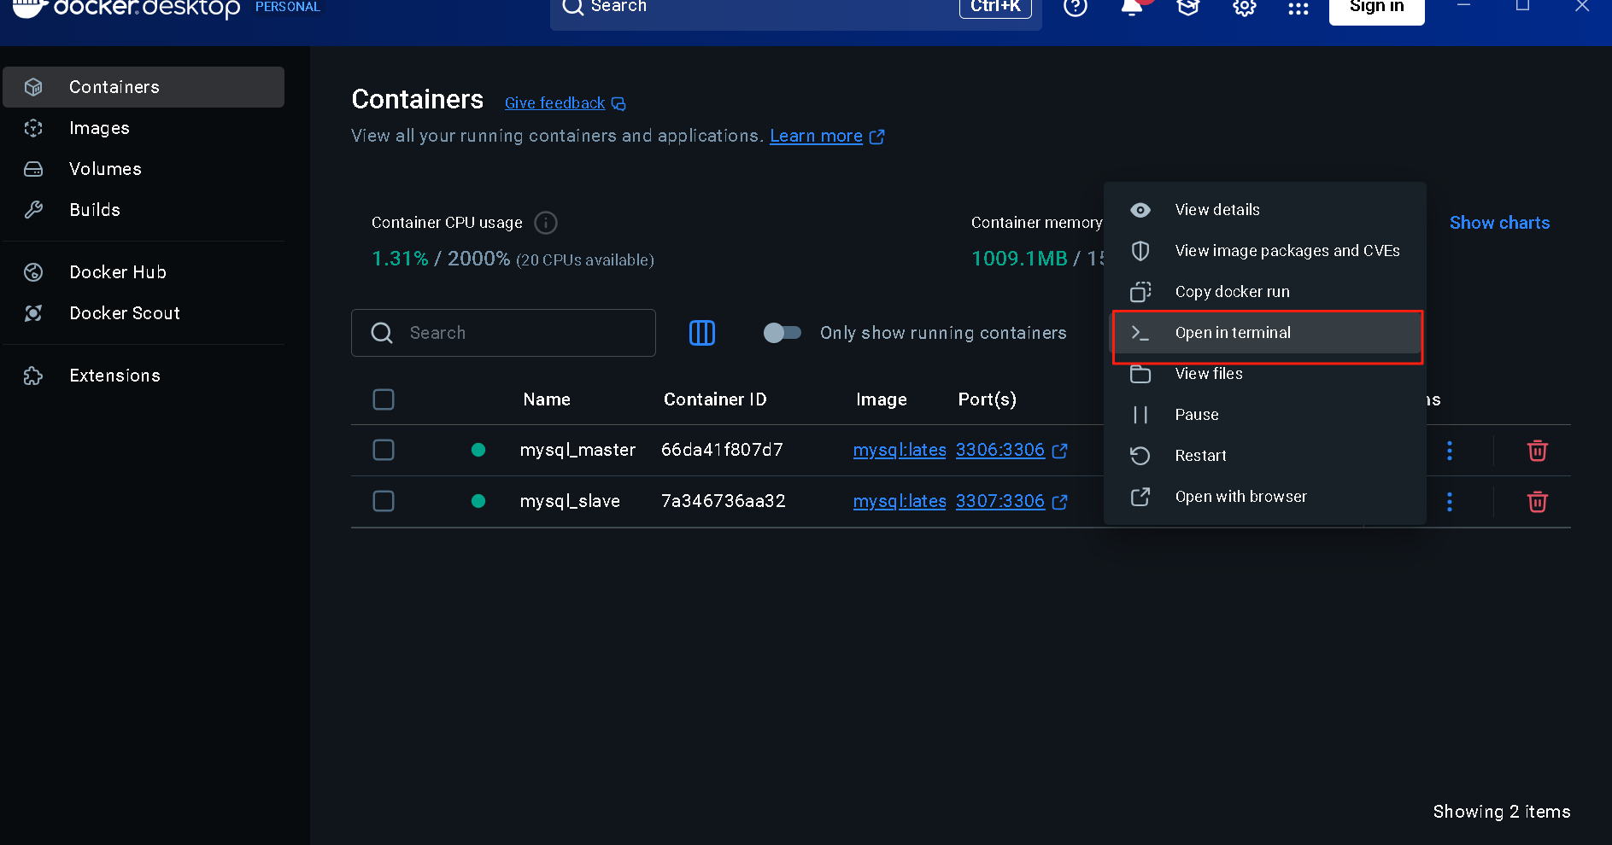Viewport: 1612px width, 845px height.
Task: Open actions menu for mysql_master row
Action: (x=1449, y=451)
